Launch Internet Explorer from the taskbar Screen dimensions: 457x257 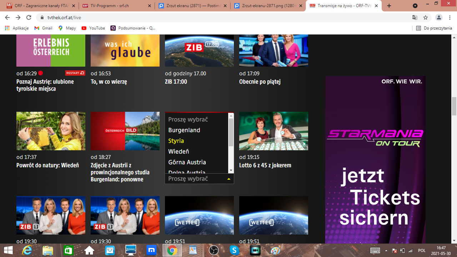27,250
